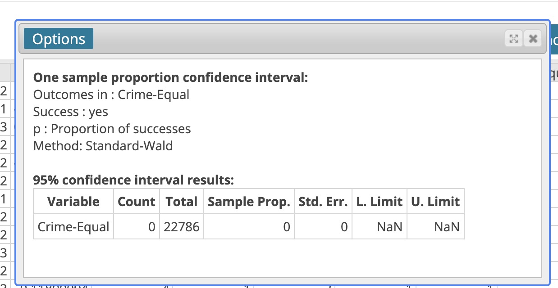Screen dimensions: 558x288
Task: Click the Crime-Equal cell in the table
Action: (x=73, y=226)
